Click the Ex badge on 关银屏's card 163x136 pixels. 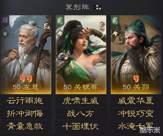click(x=102, y=26)
